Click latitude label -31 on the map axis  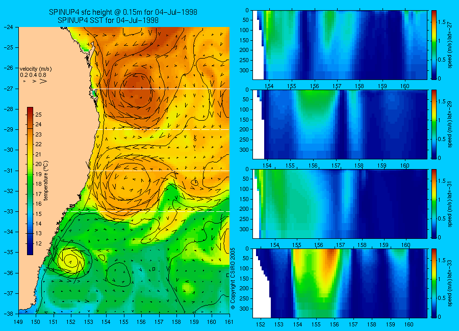[x=9, y=171]
